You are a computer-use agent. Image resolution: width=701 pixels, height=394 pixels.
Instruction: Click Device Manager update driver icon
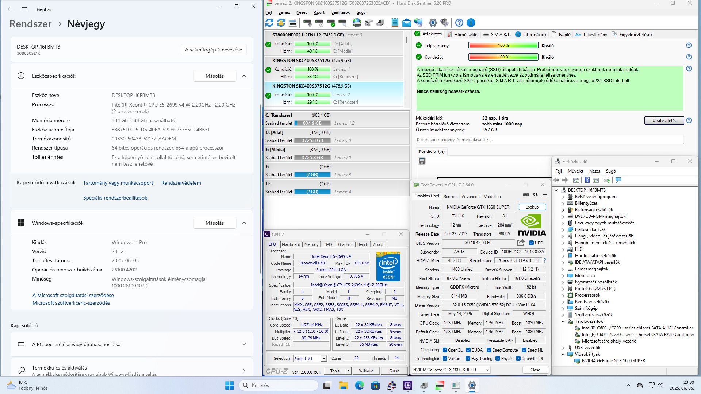tap(607, 180)
